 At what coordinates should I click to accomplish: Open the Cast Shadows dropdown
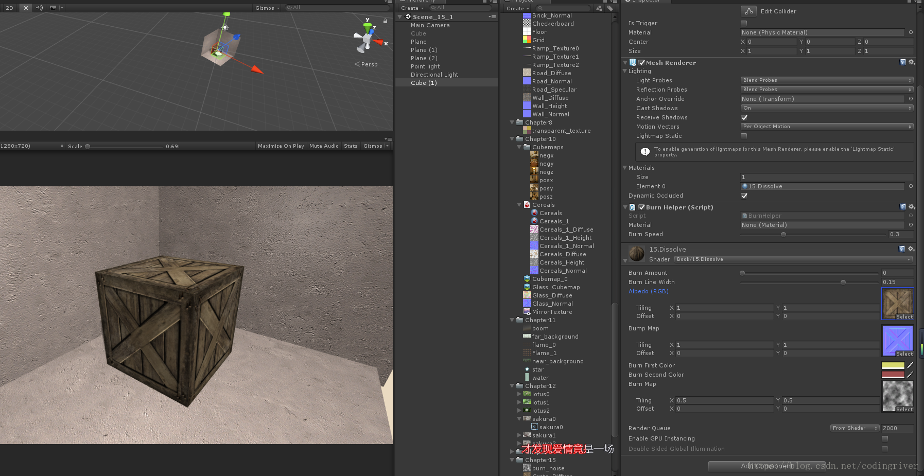(827, 108)
